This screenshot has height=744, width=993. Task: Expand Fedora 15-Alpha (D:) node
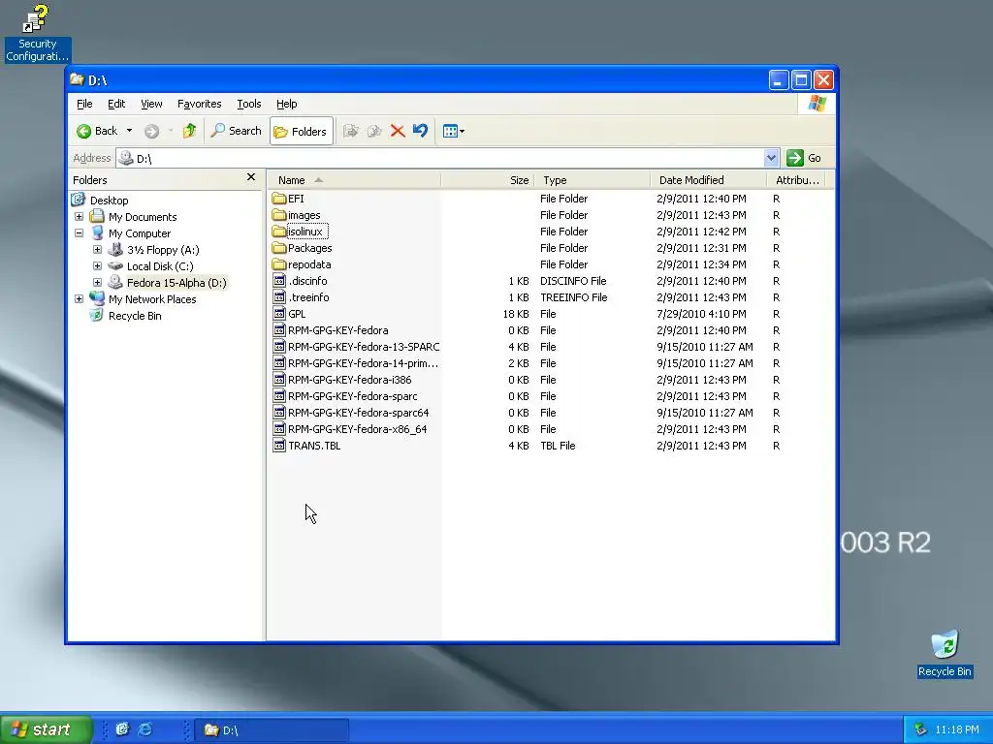tap(98, 283)
